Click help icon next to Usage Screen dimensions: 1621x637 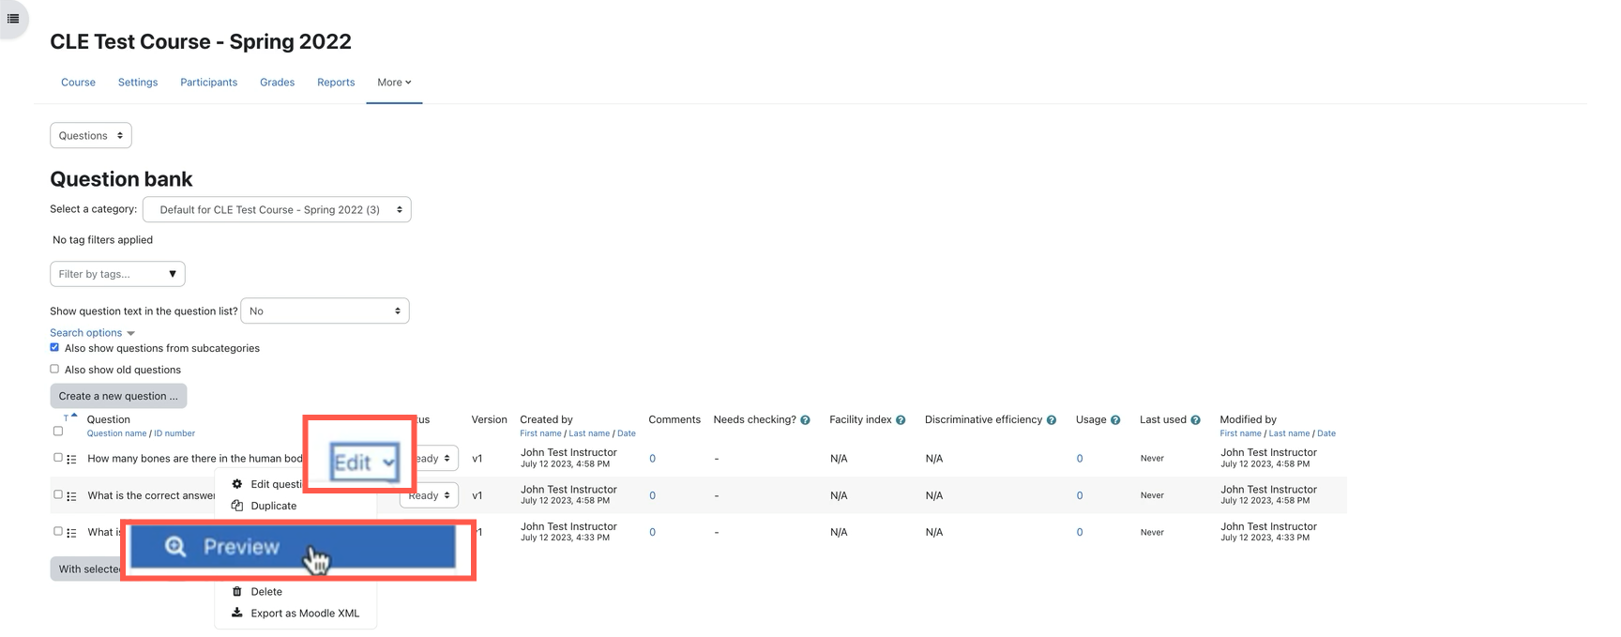pyautogui.click(x=1115, y=420)
